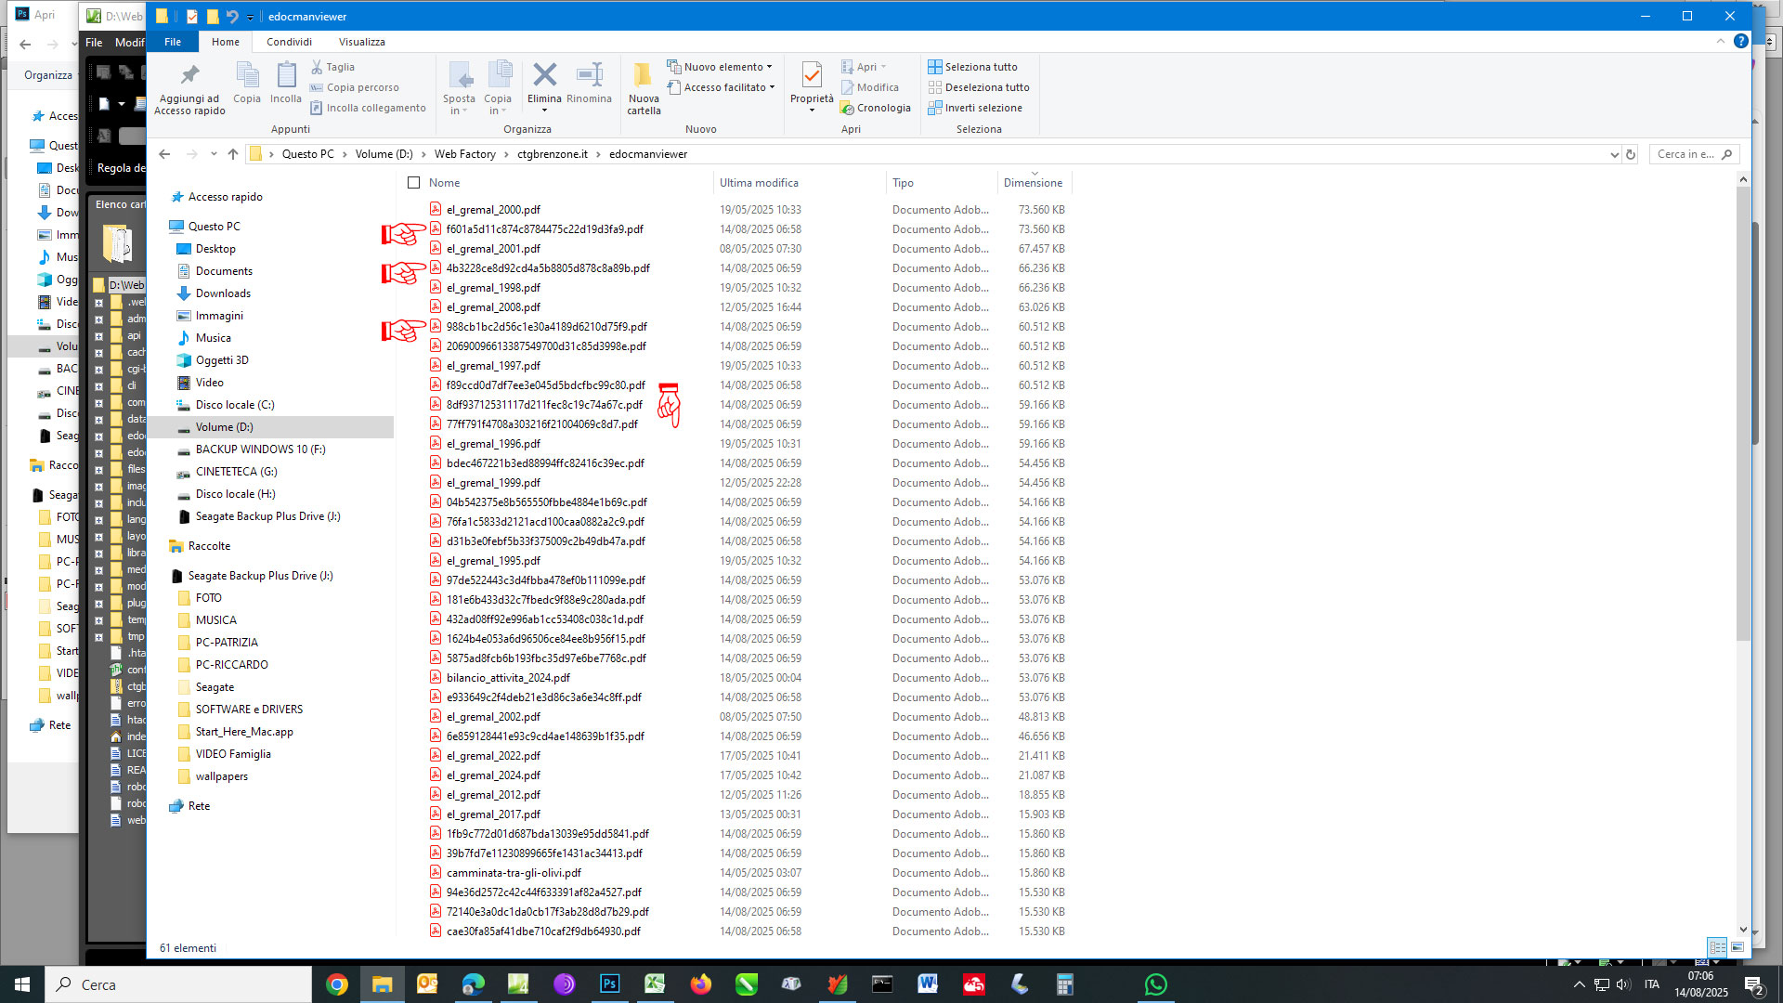
Task: Show hidden system tray icons
Action: [x=1579, y=984]
